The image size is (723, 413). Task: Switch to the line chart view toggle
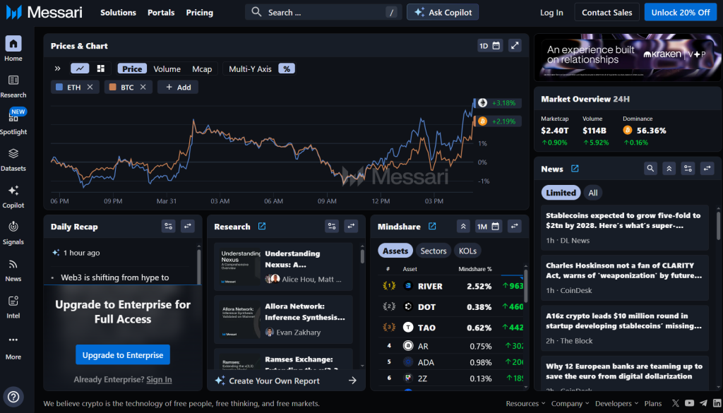click(x=80, y=68)
